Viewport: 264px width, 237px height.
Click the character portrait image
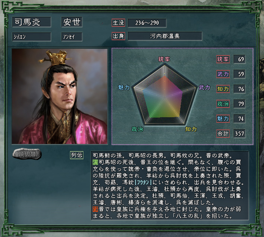tap(60, 96)
